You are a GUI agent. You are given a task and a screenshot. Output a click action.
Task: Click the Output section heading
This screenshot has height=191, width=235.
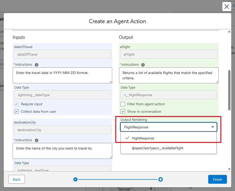[126, 37]
